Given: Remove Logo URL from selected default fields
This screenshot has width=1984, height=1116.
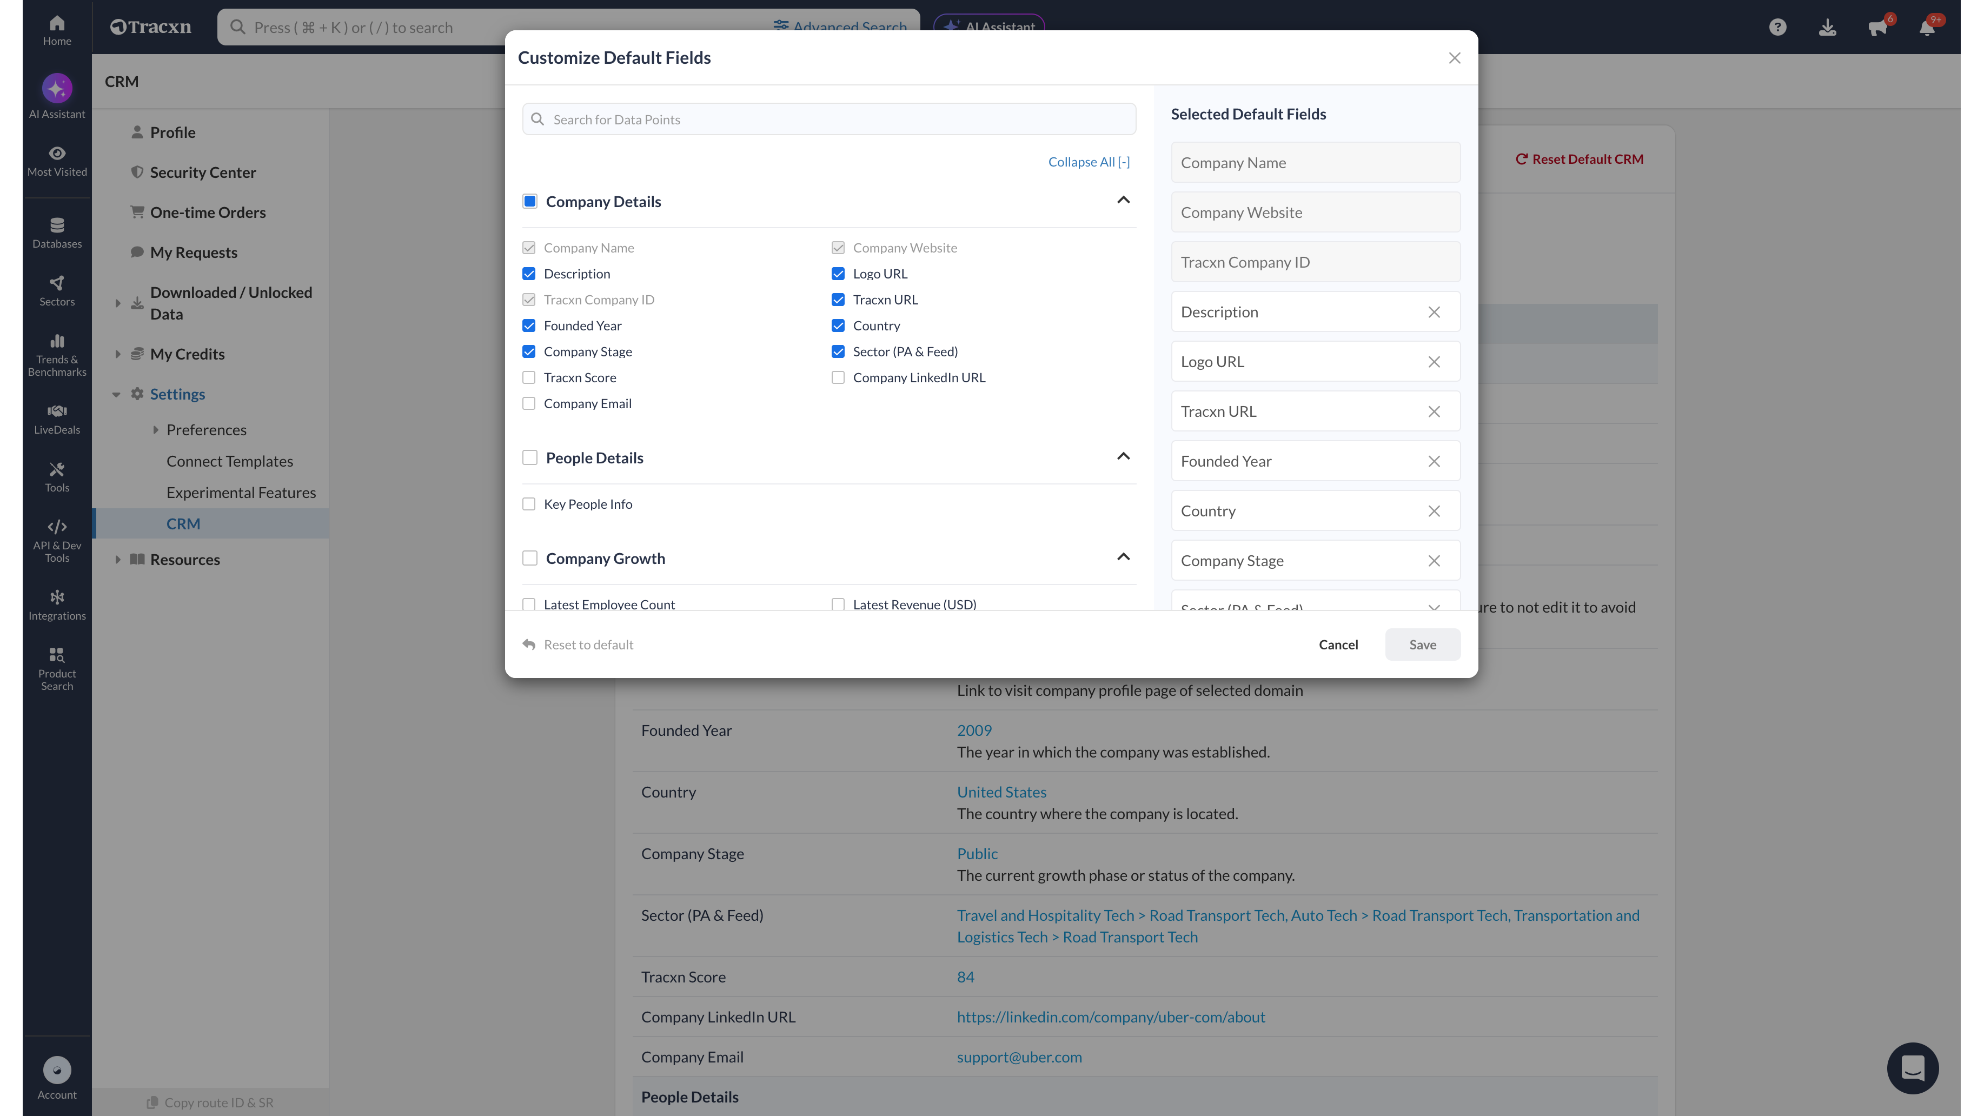Looking at the screenshot, I should pos(1434,362).
